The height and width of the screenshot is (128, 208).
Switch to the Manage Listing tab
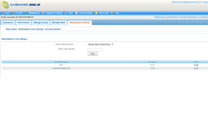(41, 23)
